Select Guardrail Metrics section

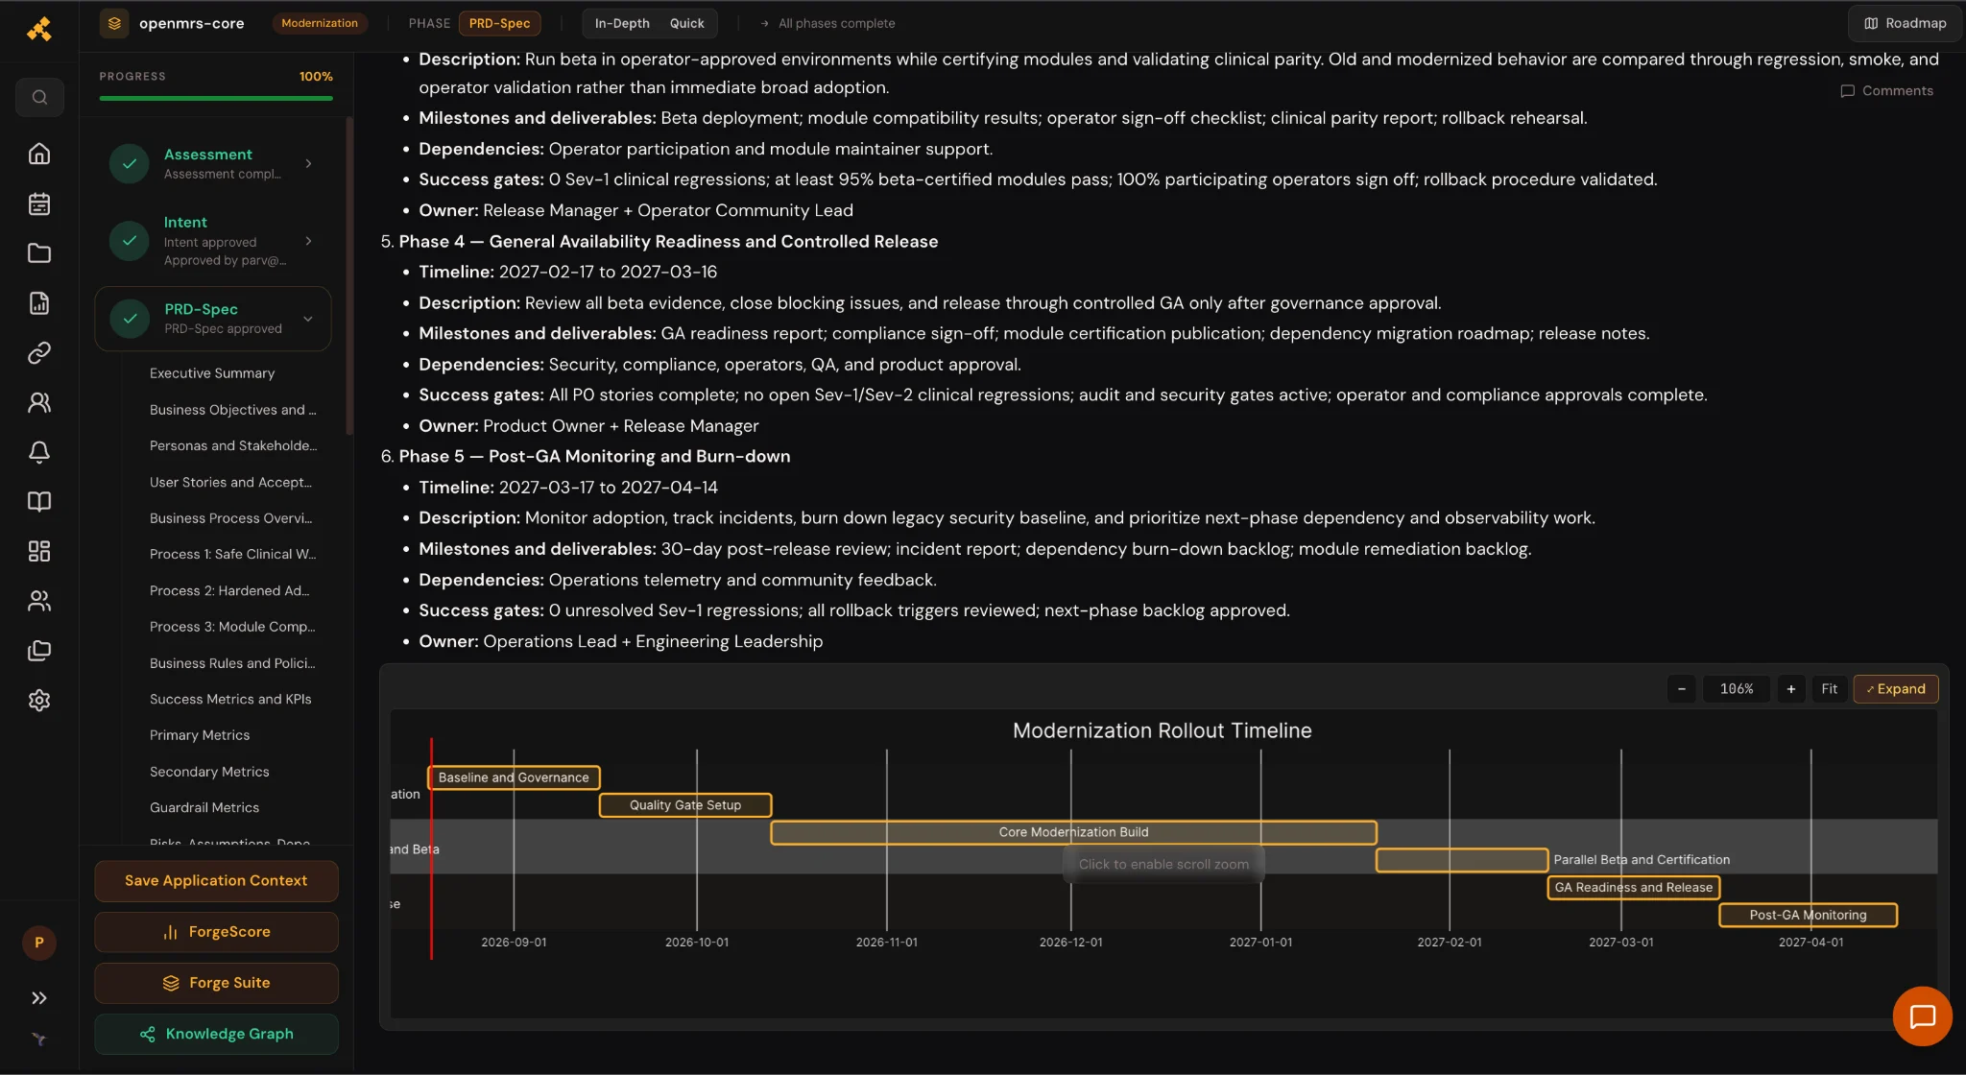point(204,808)
